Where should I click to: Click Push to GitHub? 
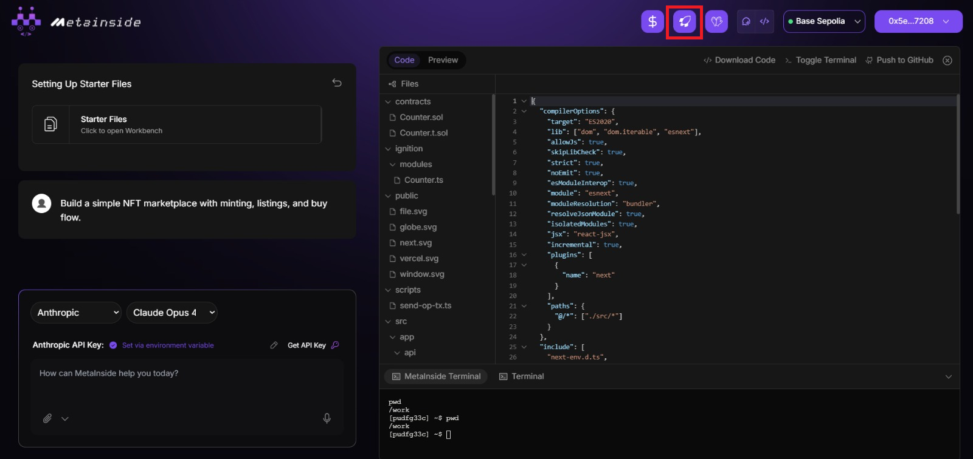(899, 60)
